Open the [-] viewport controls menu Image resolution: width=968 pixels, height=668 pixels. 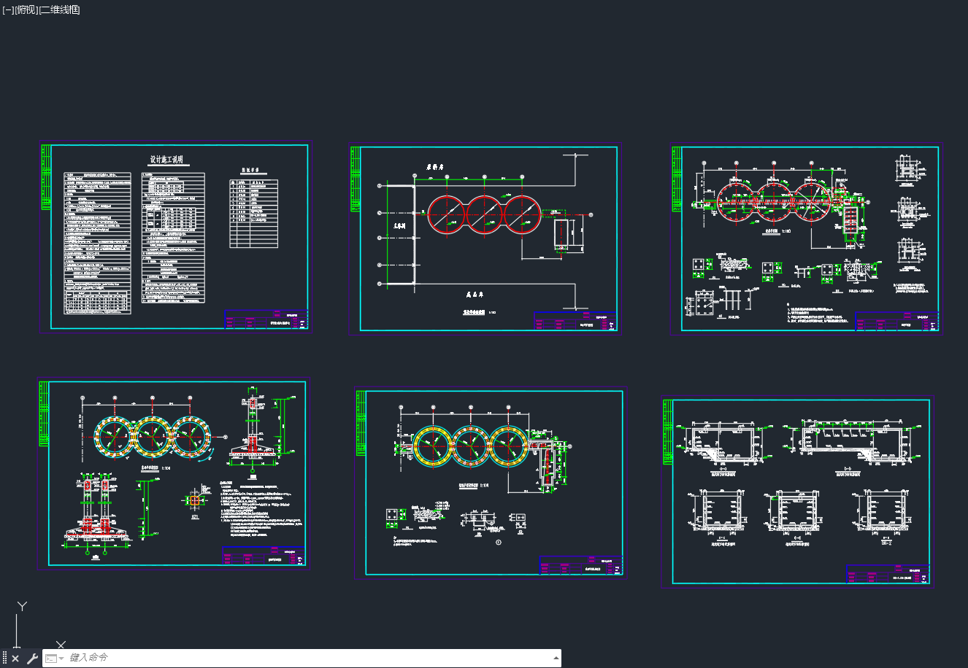click(8, 9)
